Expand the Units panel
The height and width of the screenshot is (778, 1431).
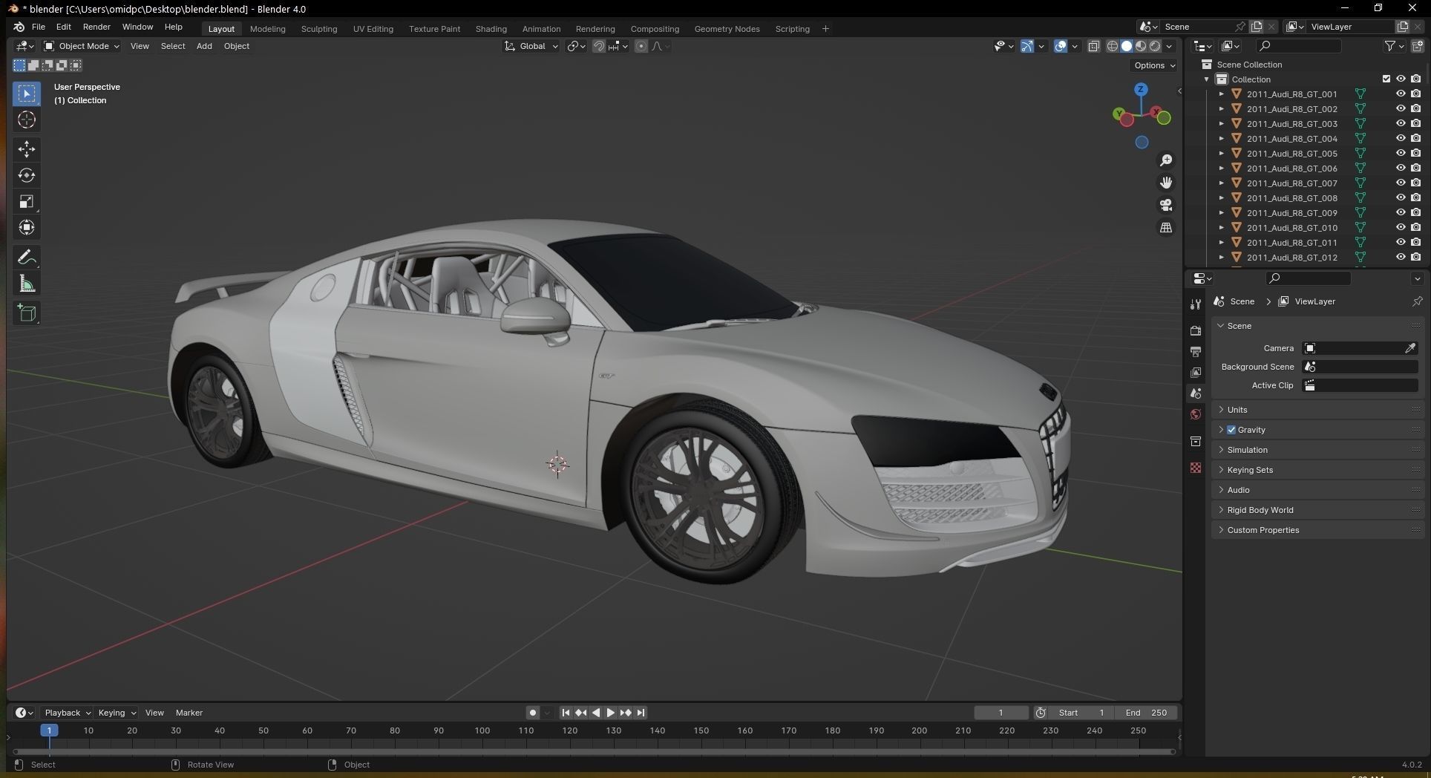click(1317, 410)
